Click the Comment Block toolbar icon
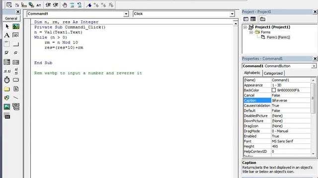318x178 pixels. tap(72, 5)
